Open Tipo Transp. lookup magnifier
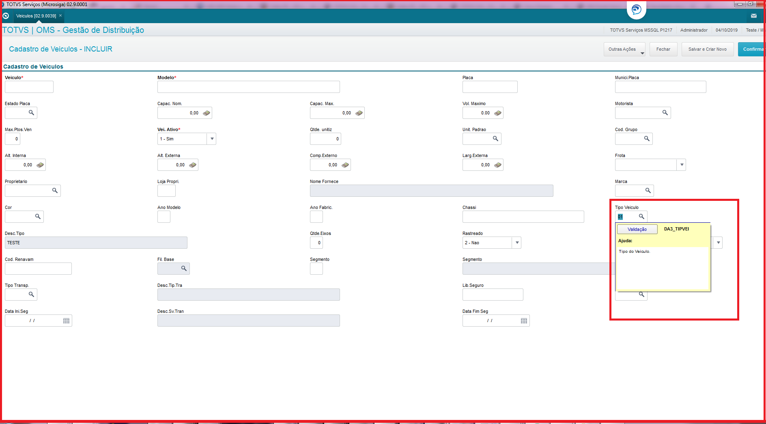Image resolution: width=766 pixels, height=424 pixels. 31,295
